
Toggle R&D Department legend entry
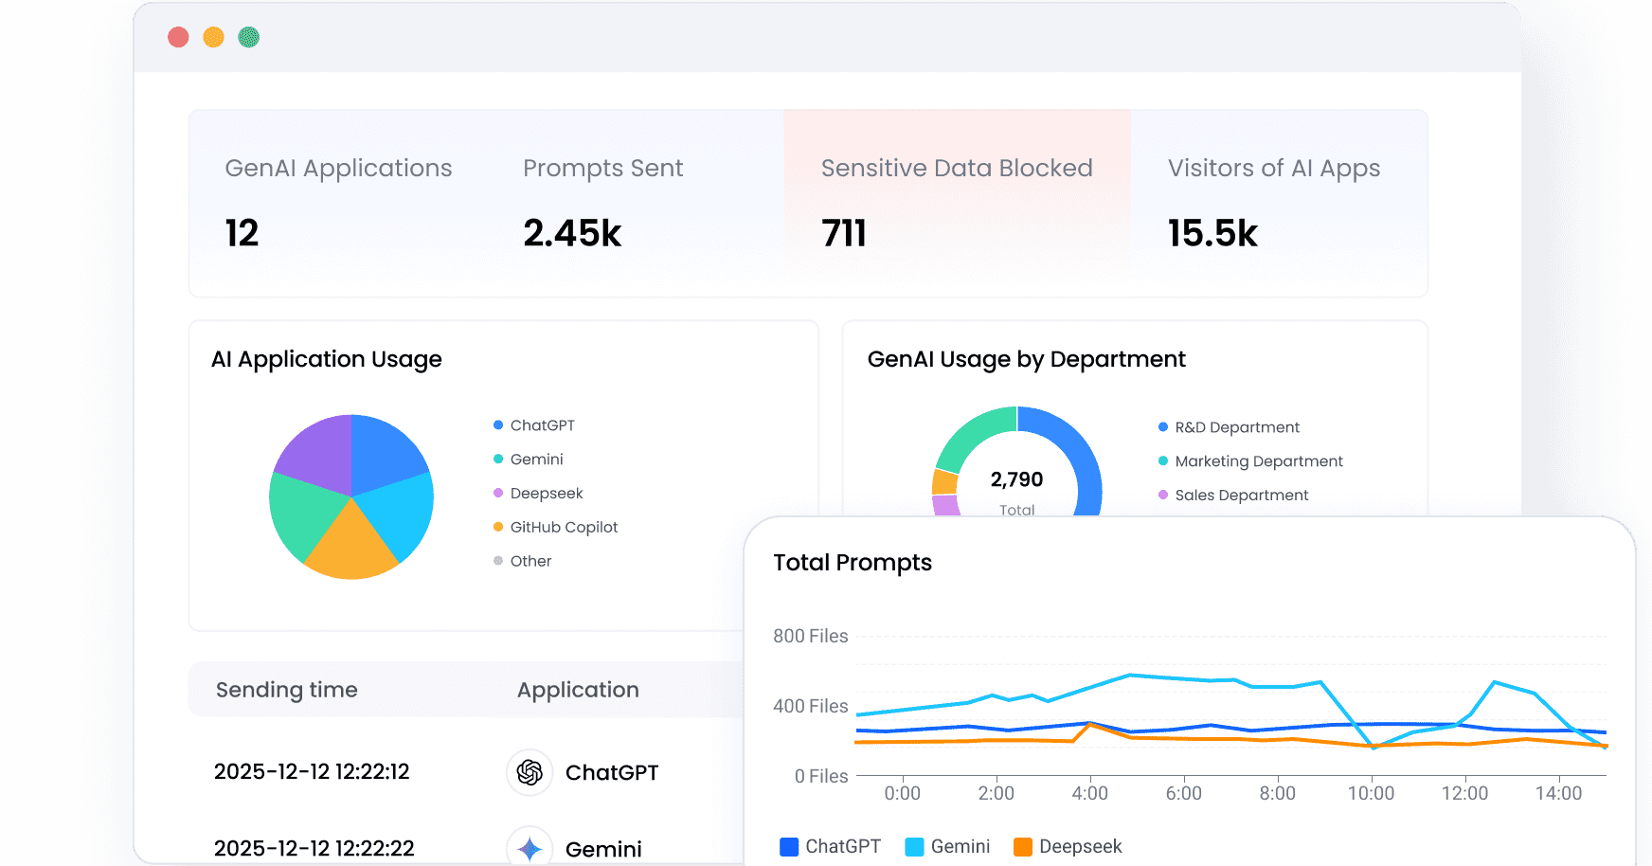[1229, 427]
